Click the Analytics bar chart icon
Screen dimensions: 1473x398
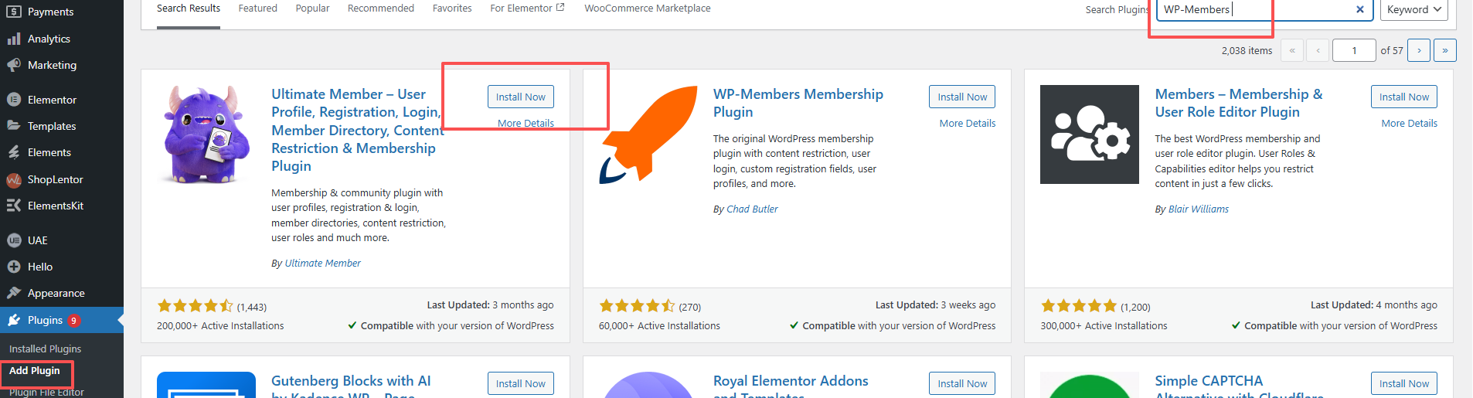14,39
